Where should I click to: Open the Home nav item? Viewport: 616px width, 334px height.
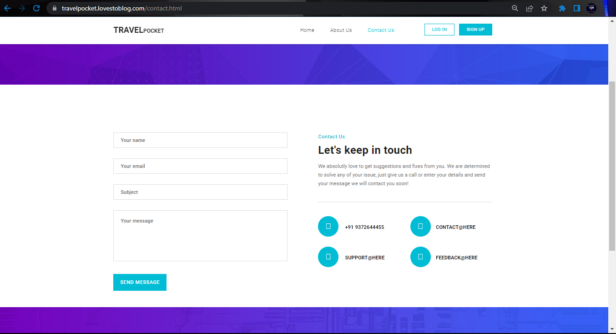tap(307, 30)
